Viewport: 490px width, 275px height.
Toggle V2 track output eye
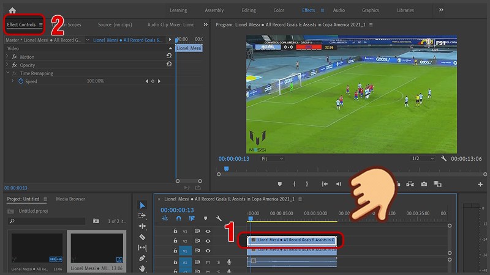pos(208,241)
